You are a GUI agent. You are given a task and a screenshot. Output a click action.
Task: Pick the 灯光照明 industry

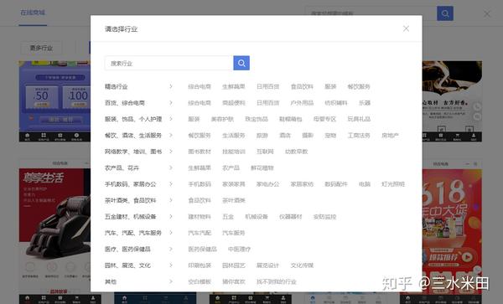pos(393,184)
